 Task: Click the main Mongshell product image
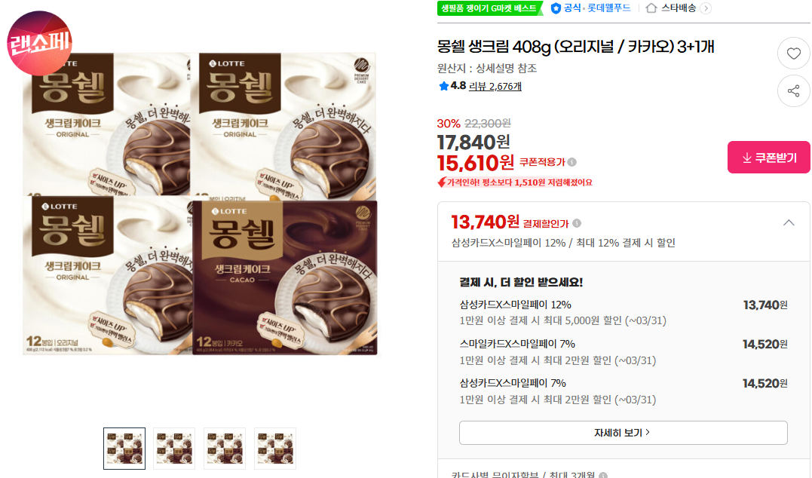click(x=200, y=204)
